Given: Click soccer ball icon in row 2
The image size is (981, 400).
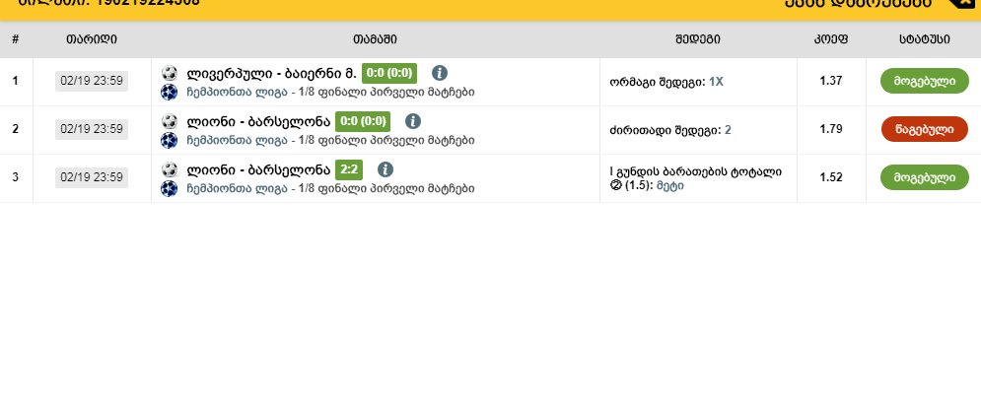Looking at the screenshot, I should (169, 121).
